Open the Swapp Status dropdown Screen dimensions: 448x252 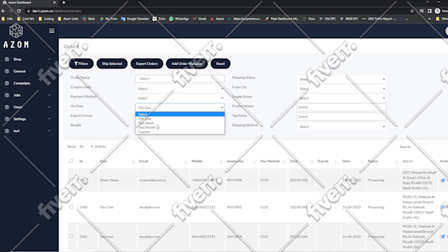[x=341, y=98]
